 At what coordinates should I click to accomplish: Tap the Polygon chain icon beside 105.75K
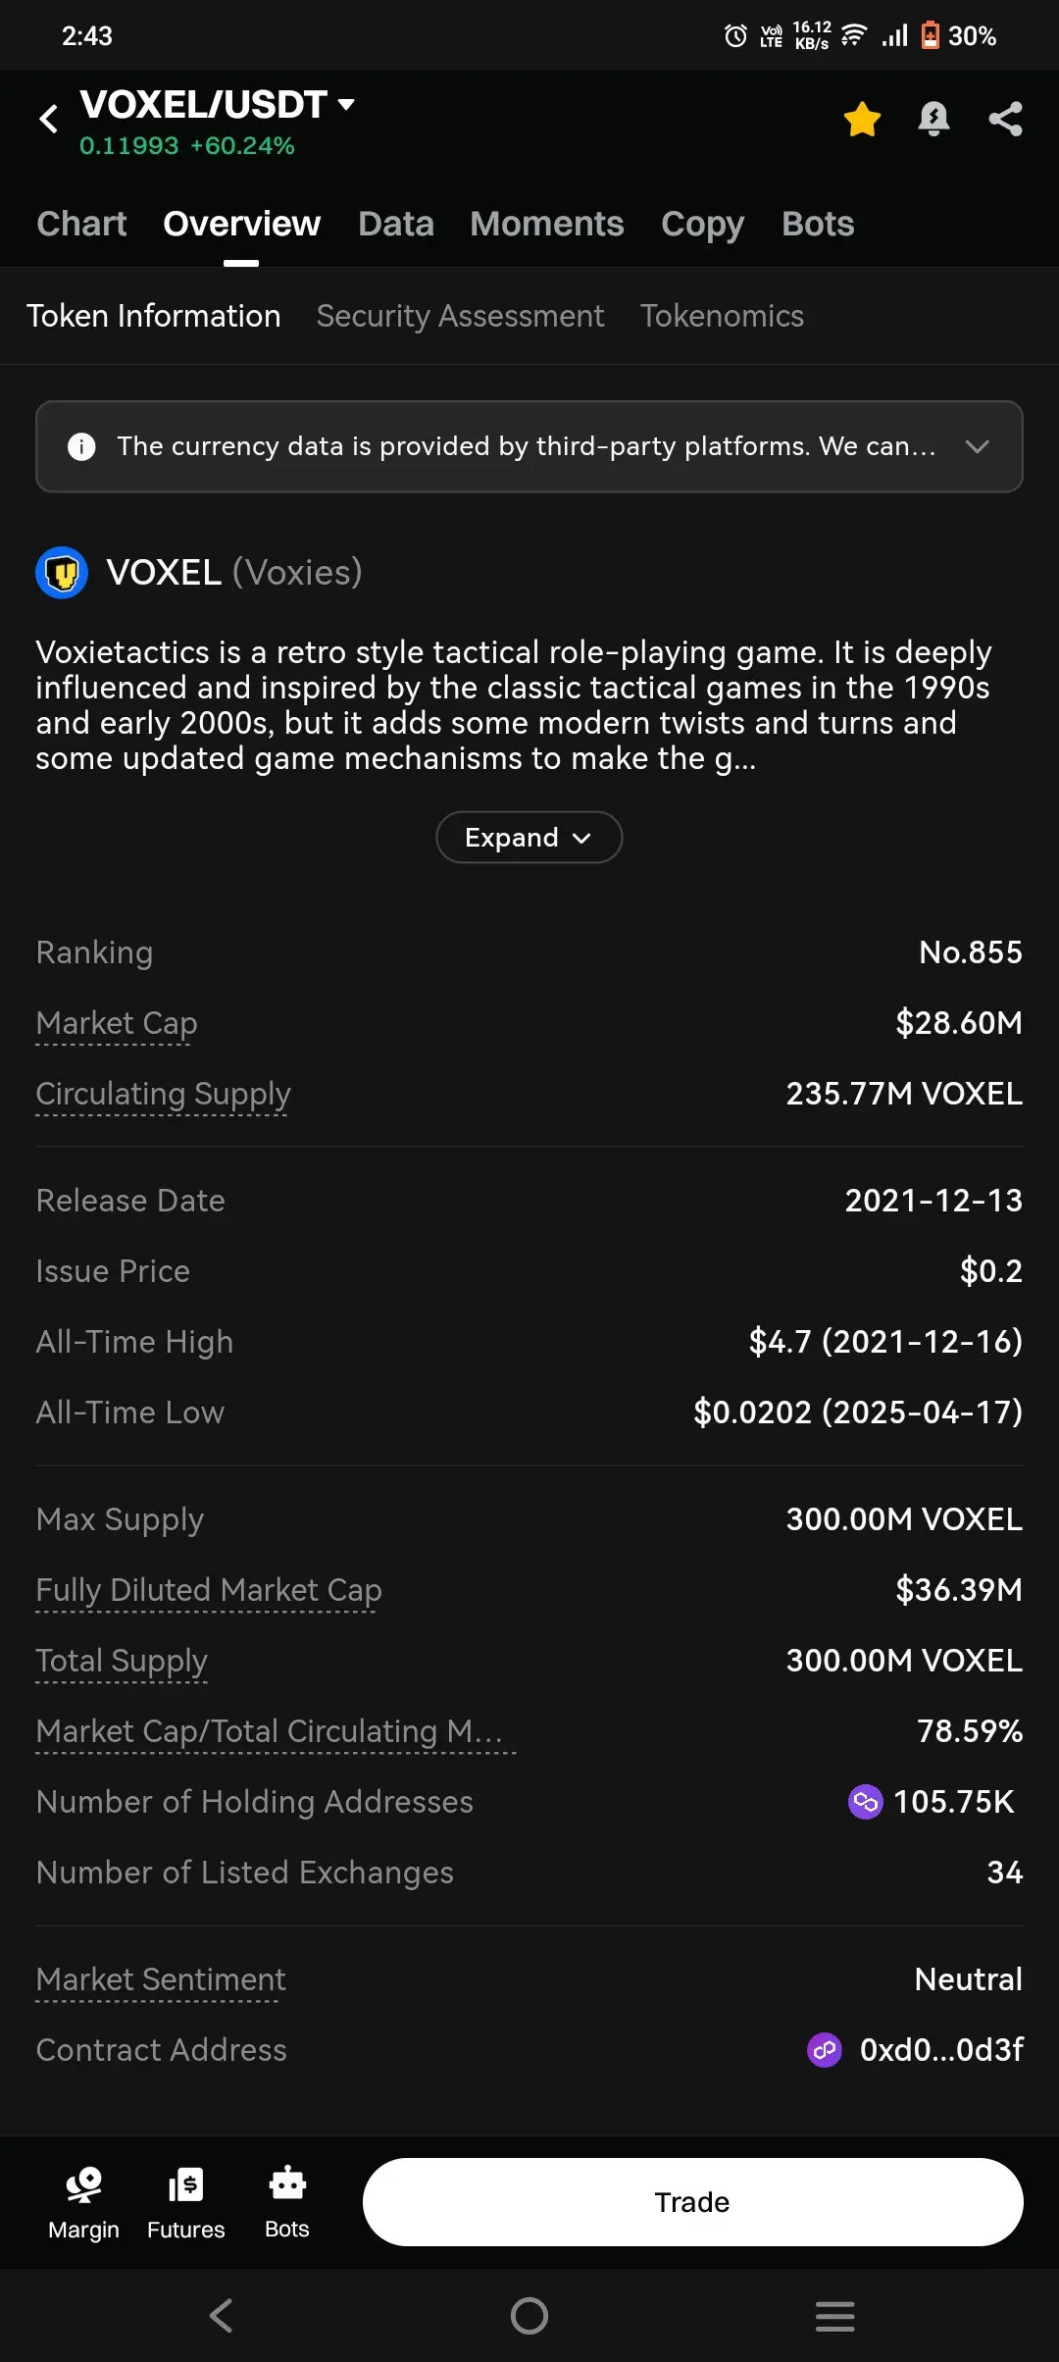point(865,1802)
